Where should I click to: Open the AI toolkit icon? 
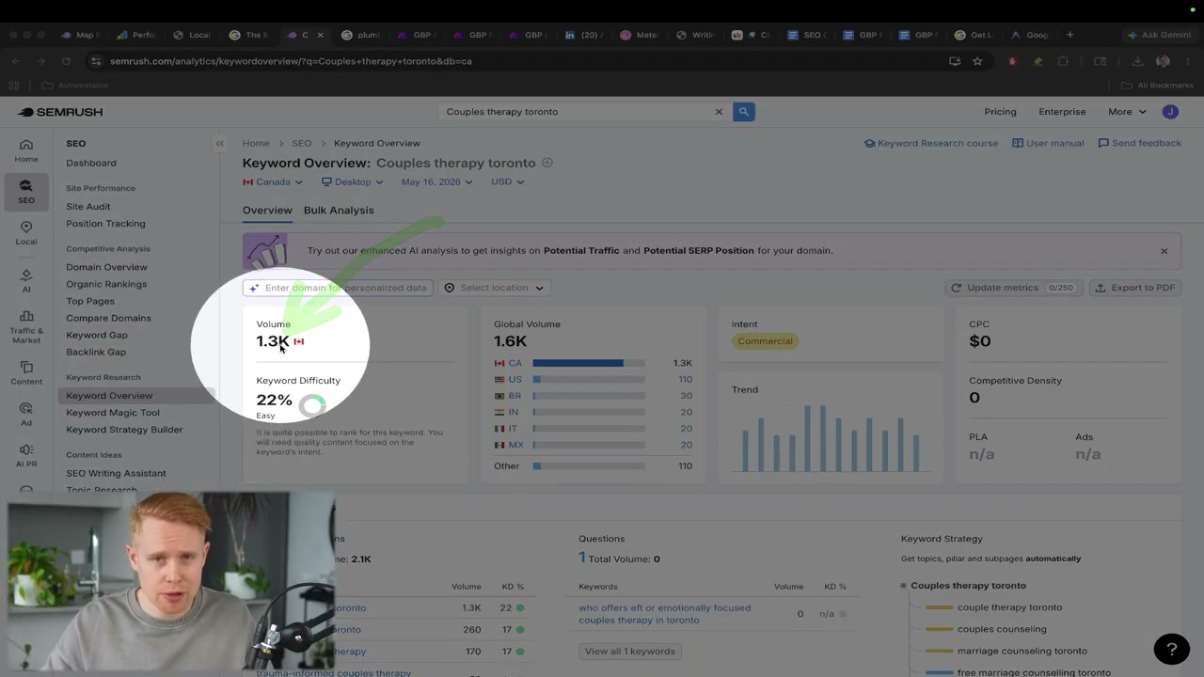point(26,280)
